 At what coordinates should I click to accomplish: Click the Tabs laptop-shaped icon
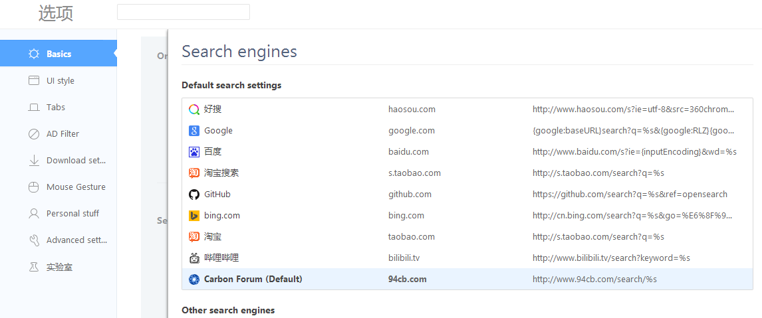[x=33, y=108]
